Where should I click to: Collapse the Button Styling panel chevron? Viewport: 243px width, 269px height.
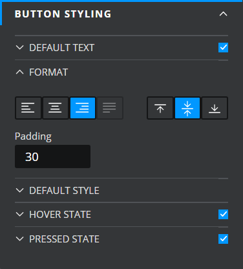point(223,14)
